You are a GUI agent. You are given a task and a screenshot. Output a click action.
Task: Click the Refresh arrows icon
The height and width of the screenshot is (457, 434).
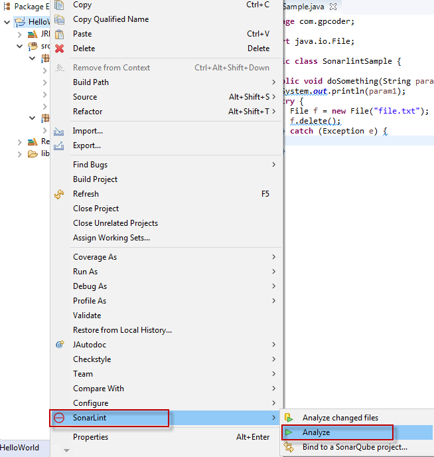pos(60,194)
